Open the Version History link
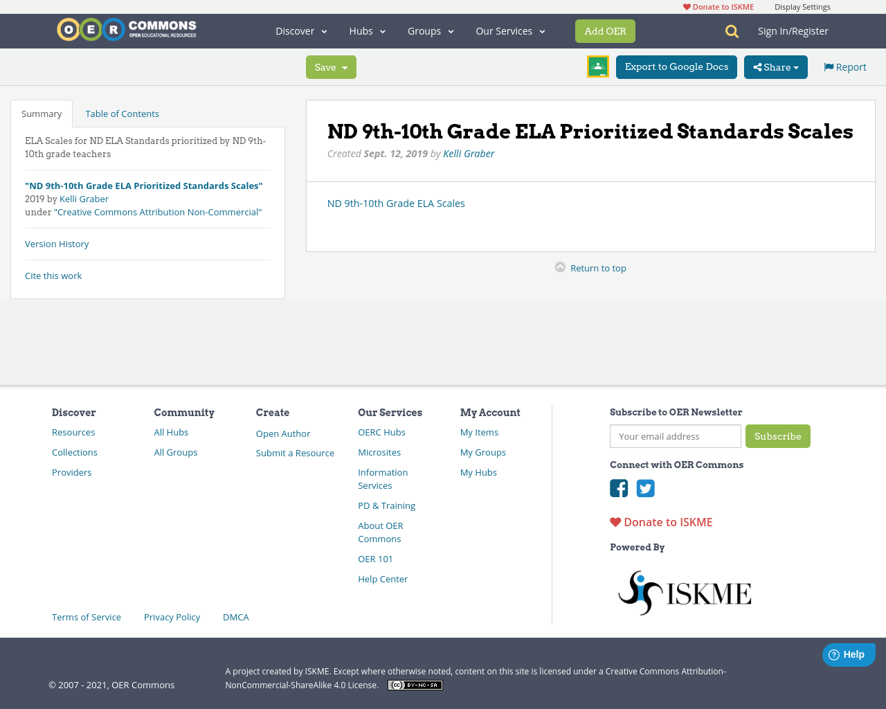 (57, 244)
